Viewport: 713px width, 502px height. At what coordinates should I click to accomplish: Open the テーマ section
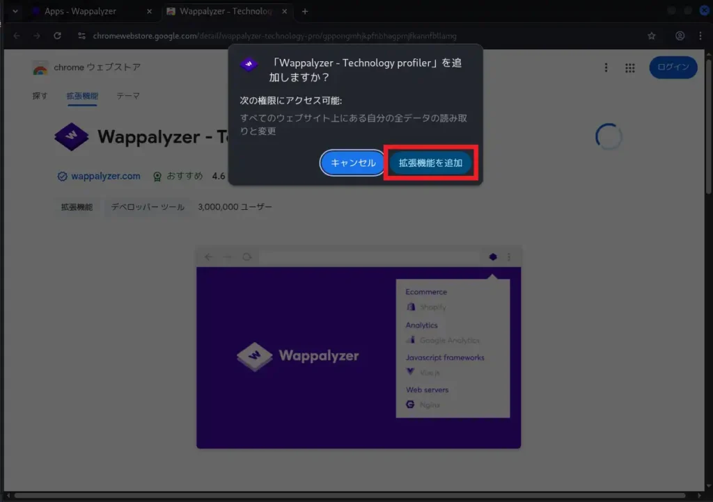[x=127, y=96]
